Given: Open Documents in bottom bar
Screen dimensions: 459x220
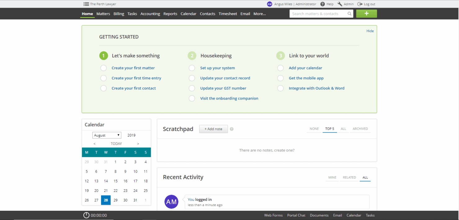Looking at the screenshot, I should [319, 215].
